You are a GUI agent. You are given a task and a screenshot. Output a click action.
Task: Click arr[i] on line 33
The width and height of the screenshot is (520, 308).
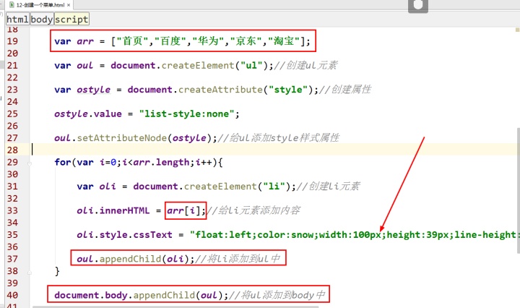click(183, 210)
